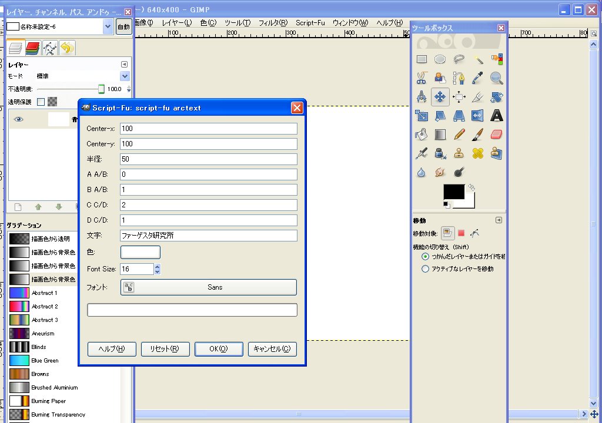Select the Rectangle Select tool in toolbox
Image resolution: width=602 pixels, height=423 pixels.
tap(422, 59)
